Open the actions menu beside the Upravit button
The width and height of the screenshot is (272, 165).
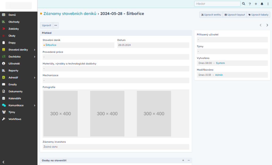tap(56, 25)
